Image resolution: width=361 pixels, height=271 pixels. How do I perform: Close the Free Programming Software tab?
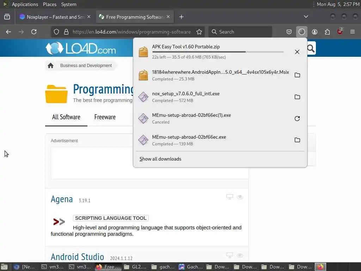click(x=168, y=17)
